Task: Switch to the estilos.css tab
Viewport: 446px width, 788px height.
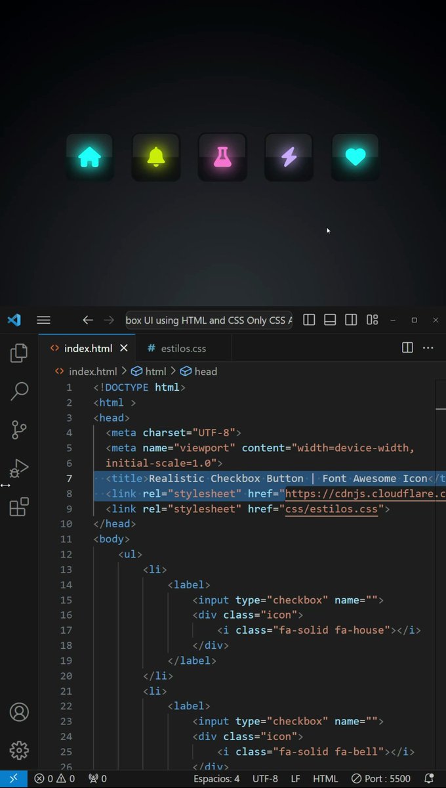Action: coord(184,348)
